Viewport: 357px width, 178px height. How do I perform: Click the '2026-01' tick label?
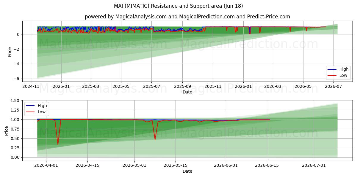click(x=243, y=86)
